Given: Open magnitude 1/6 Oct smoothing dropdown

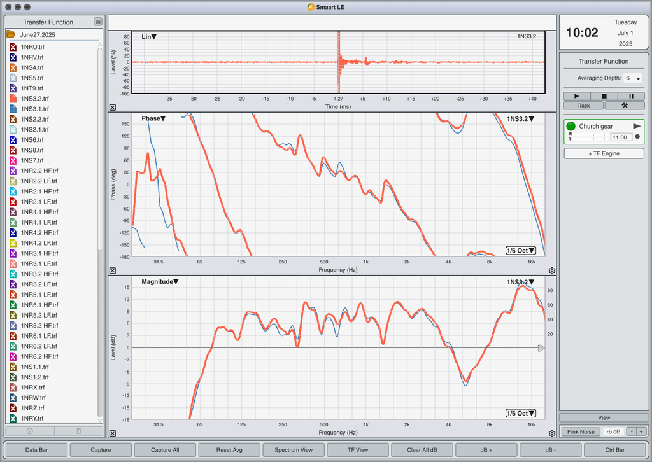Looking at the screenshot, I should 521,414.
